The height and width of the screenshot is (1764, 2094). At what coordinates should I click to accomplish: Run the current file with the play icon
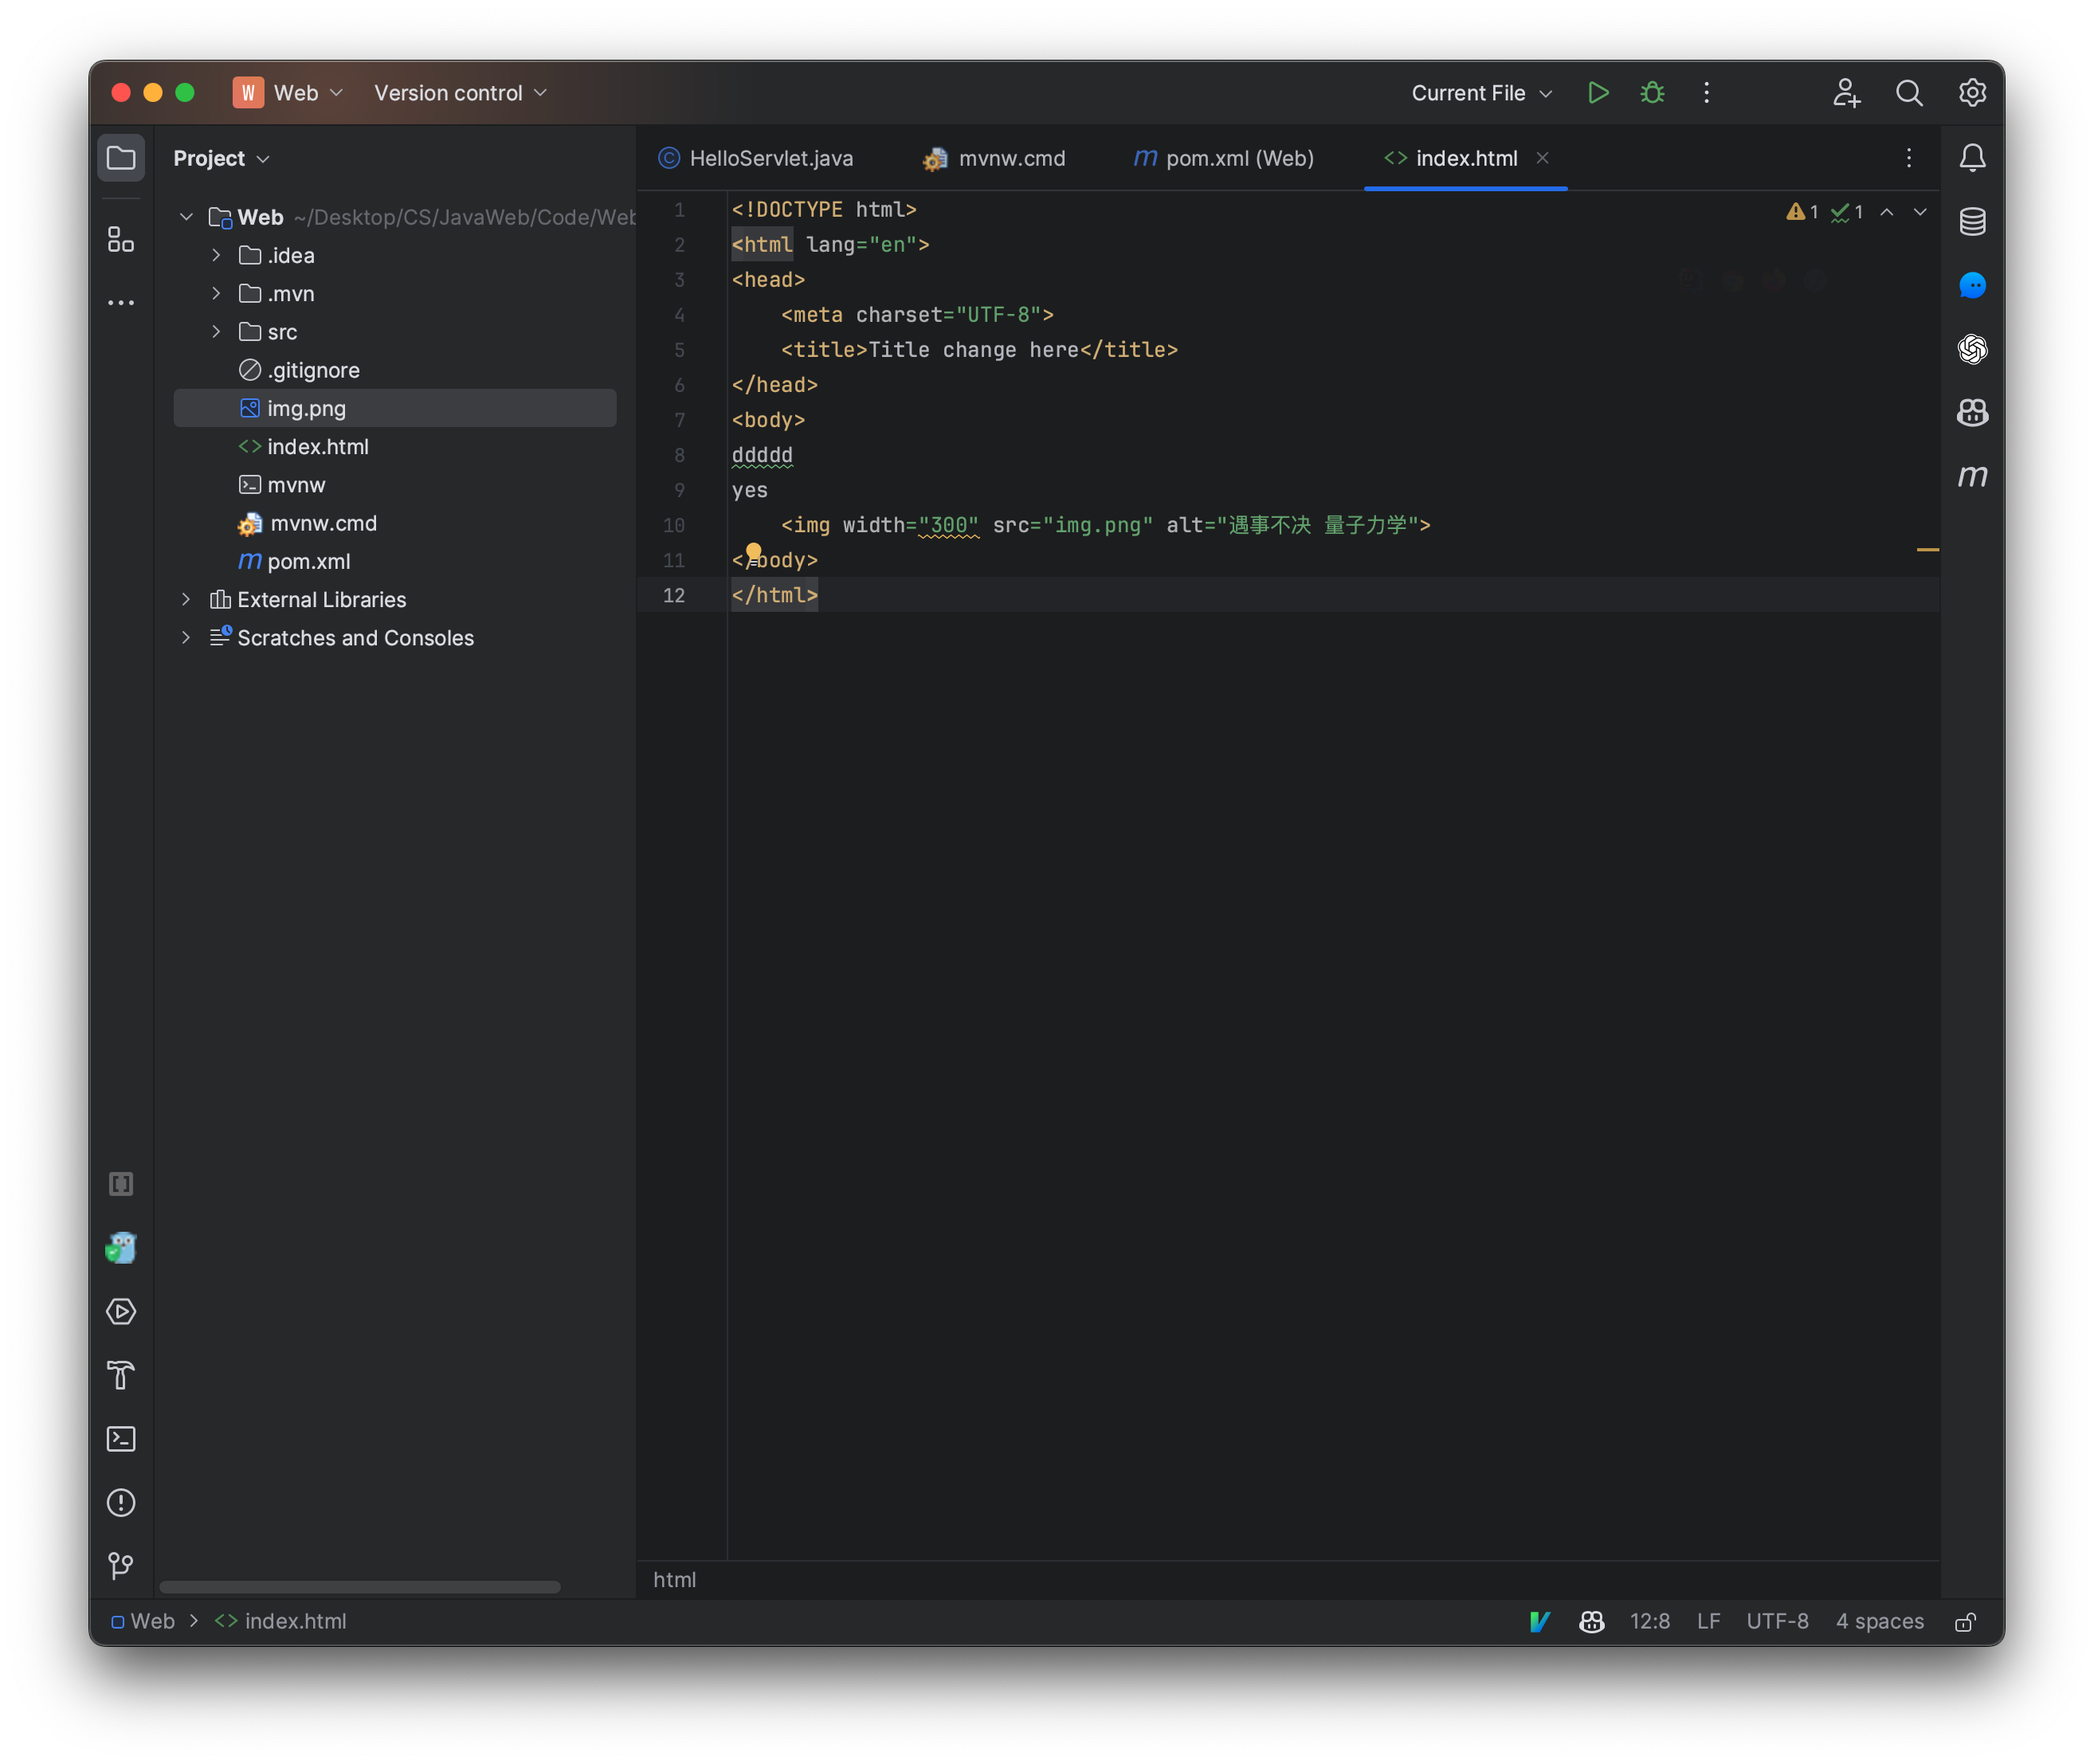point(1598,93)
